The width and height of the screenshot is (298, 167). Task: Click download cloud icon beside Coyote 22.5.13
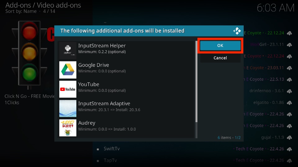[x=289, y=79]
